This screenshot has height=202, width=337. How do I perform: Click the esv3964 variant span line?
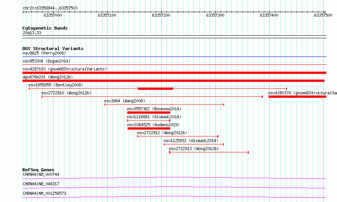point(164,105)
